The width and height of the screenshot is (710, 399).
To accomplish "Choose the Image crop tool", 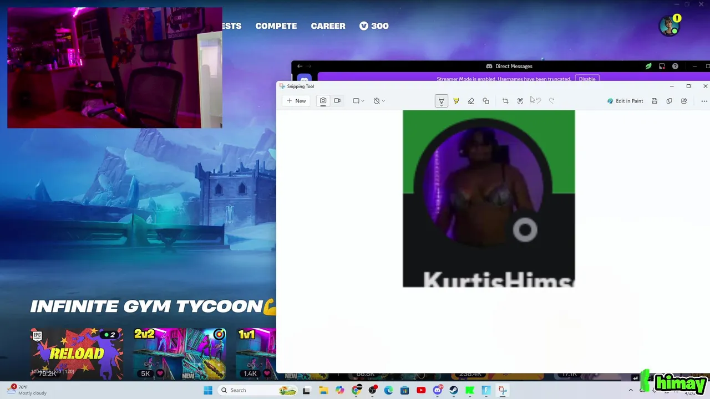I will point(505,101).
